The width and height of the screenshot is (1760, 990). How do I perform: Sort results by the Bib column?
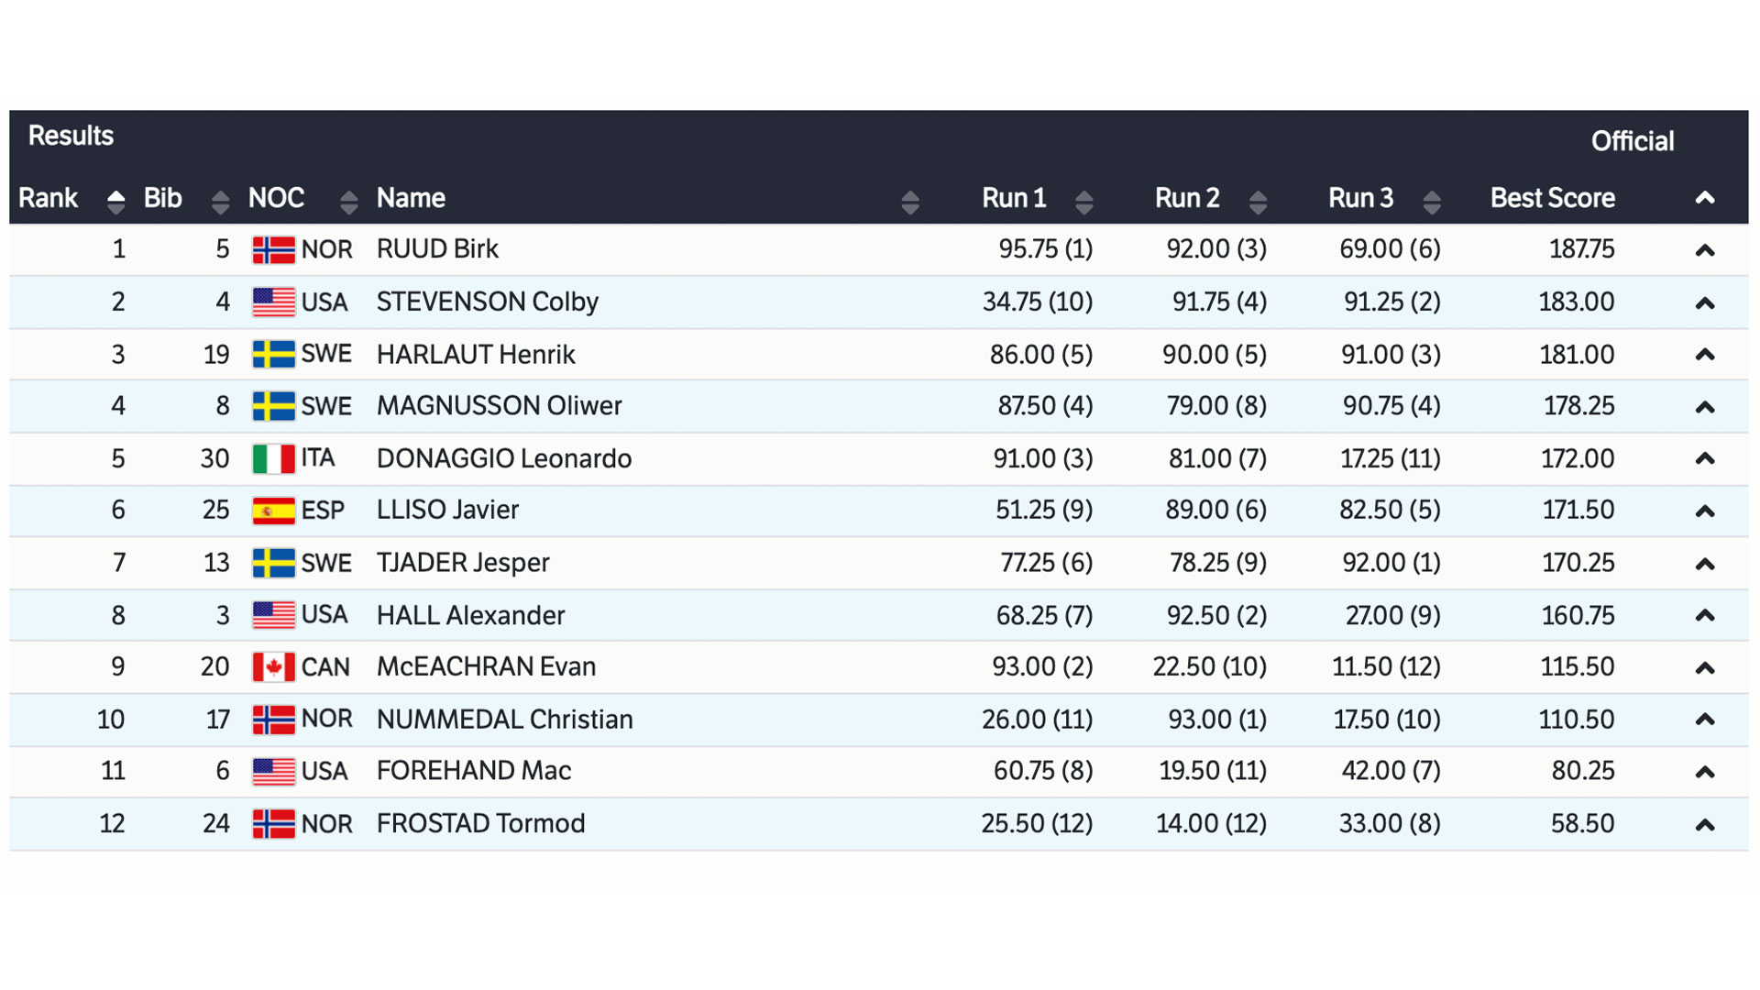(x=220, y=202)
